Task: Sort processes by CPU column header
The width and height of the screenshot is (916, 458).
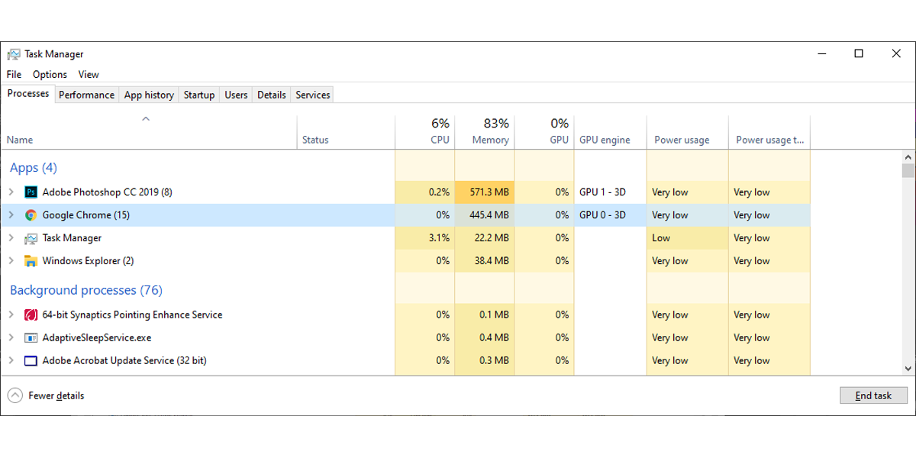Action: (440, 140)
